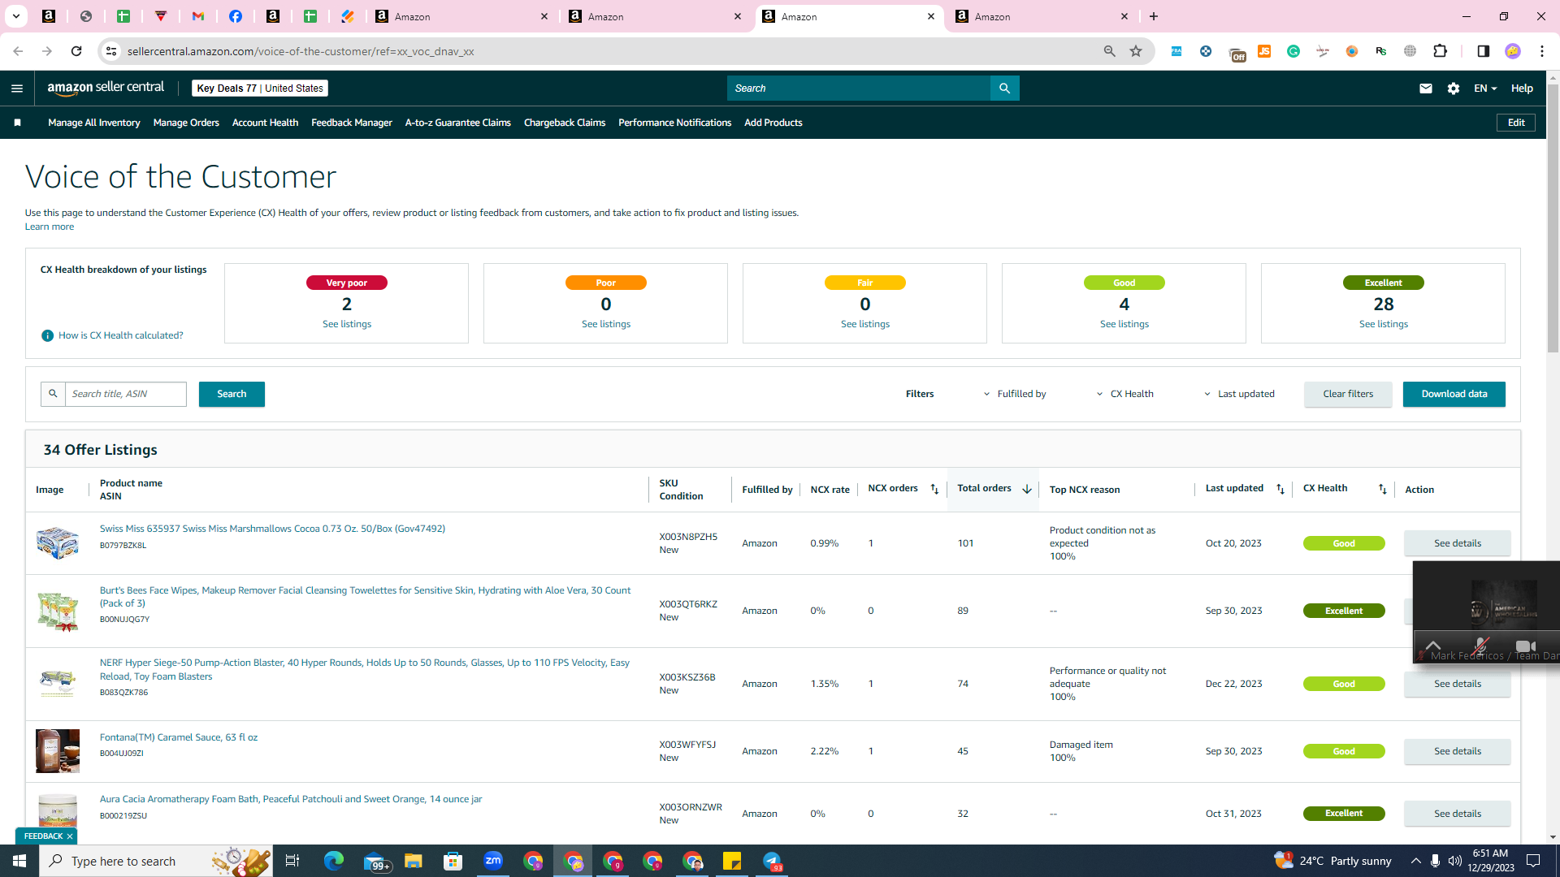The height and width of the screenshot is (877, 1560).
Task: Open the Key Deals 77 United States marketplace switcher
Action: point(260,89)
